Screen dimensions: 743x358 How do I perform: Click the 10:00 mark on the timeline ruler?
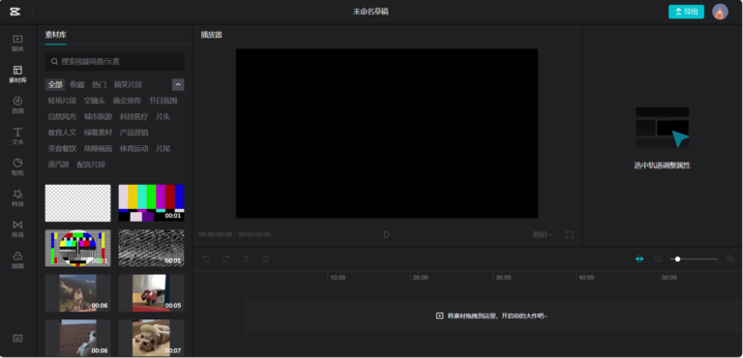click(338, 278)
